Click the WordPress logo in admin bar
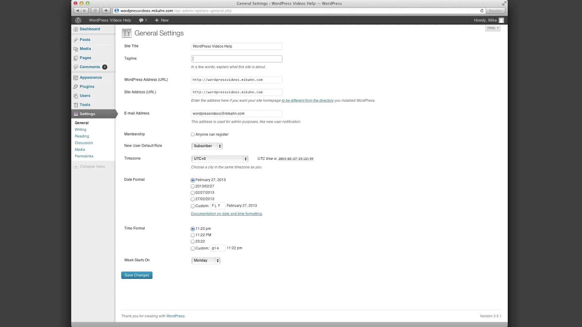This screenshot has height=327, width=582. coord(78,20)
